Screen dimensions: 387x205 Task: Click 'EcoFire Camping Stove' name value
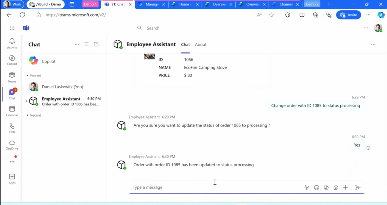205,68
